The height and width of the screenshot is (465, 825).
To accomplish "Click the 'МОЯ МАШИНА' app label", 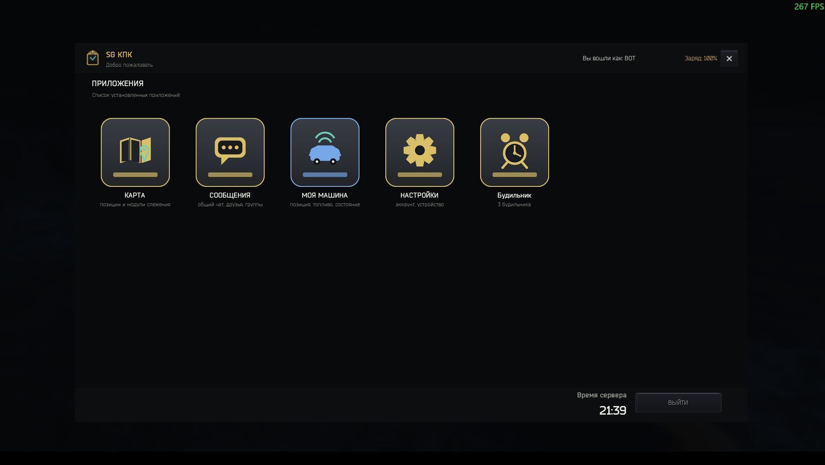I will point(325,195).
